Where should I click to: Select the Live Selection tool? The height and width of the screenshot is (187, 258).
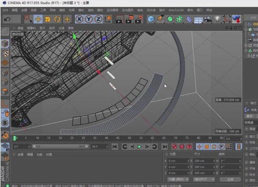pyautogui.click(x=29, y=19)
